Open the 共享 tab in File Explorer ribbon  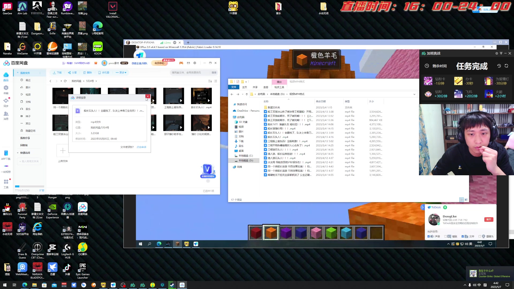pos(255,87)
